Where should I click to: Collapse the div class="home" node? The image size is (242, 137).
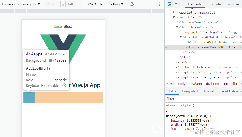point(177,27)
